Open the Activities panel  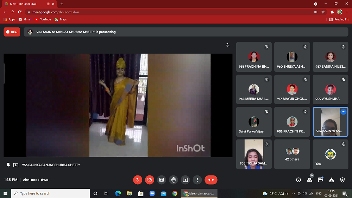click(331, 180)
